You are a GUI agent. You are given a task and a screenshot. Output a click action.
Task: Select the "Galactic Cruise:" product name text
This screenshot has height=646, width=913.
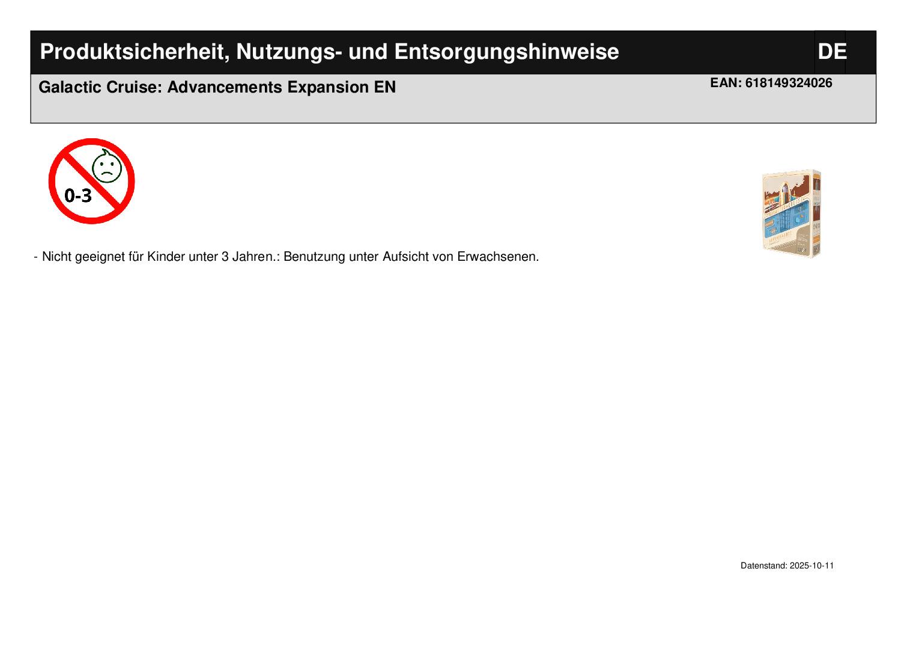101,88
